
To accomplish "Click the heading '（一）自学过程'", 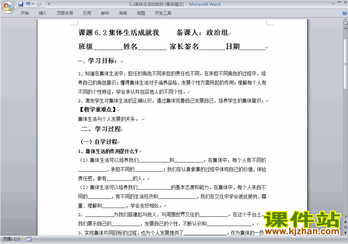I will click(99, 142).
